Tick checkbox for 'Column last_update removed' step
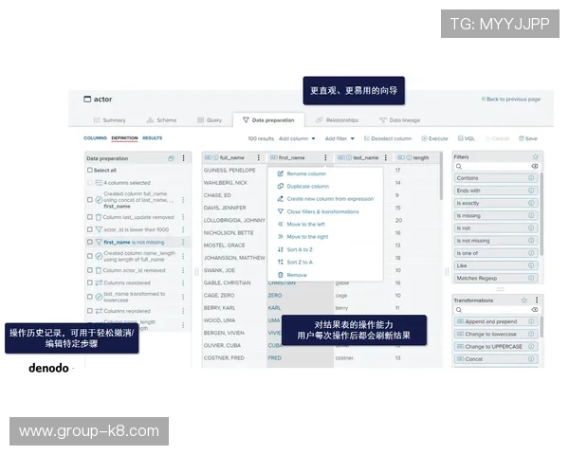569x455 pixels. pyautogui.click(x=90, y=217)
